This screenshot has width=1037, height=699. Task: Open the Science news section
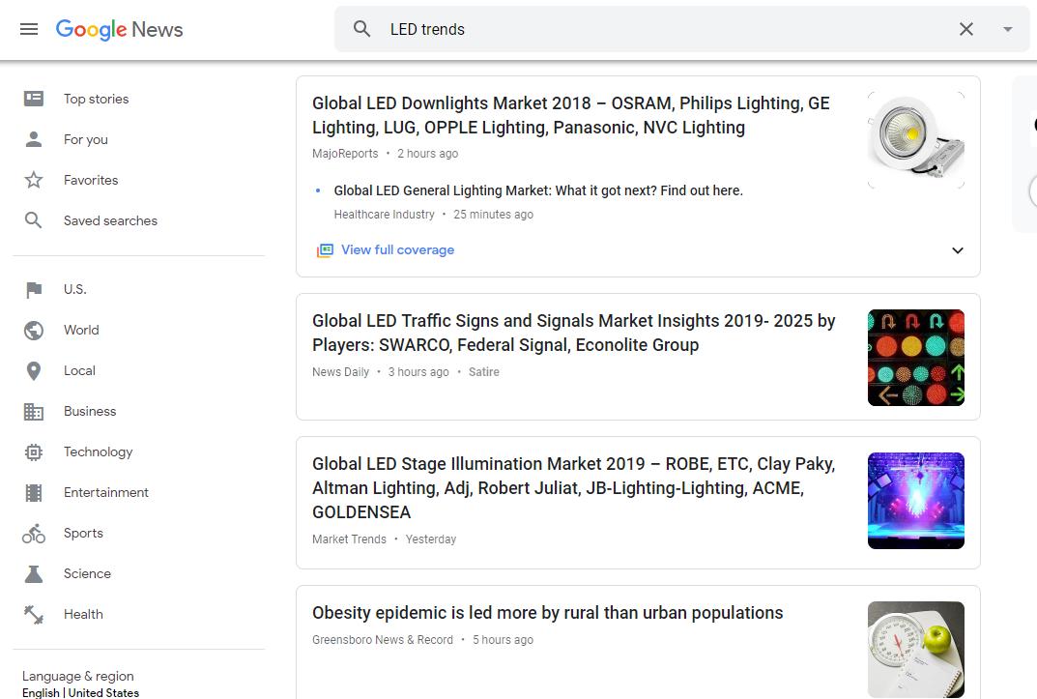click(x=87, y=574)
